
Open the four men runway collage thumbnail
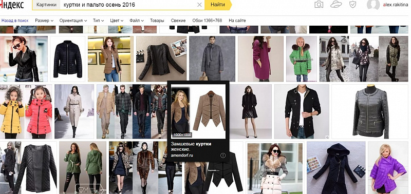tap(132, 111)
